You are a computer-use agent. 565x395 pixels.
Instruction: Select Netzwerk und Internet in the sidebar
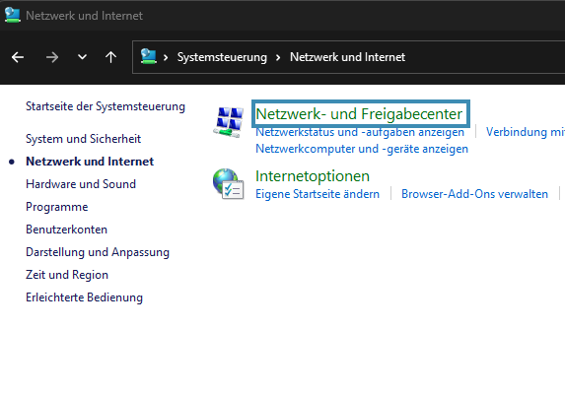[x=90, y=162]
